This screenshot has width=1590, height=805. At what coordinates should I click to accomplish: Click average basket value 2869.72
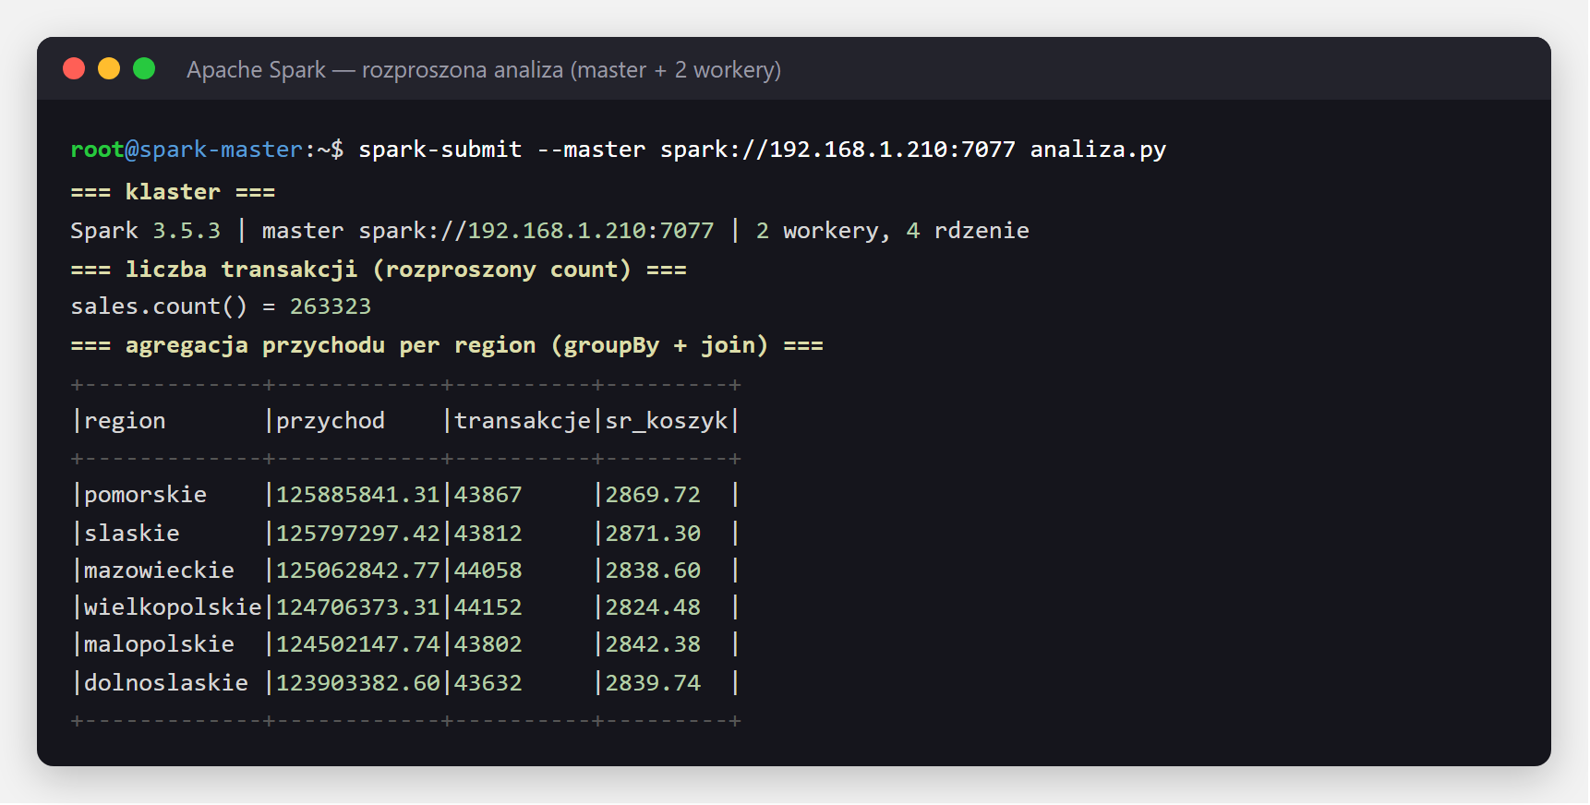pyautogui.click(x=653, y=495)
